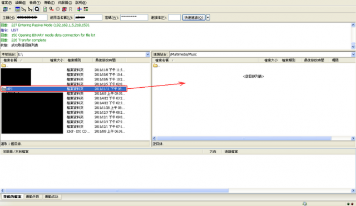Click the remote list horizontal scrollbar

244,138
